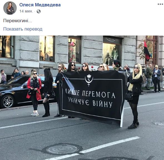The width and height of the screenshot is (164, 160).
Task: Click the white pole at banner's edge
Action: point(122,116)
